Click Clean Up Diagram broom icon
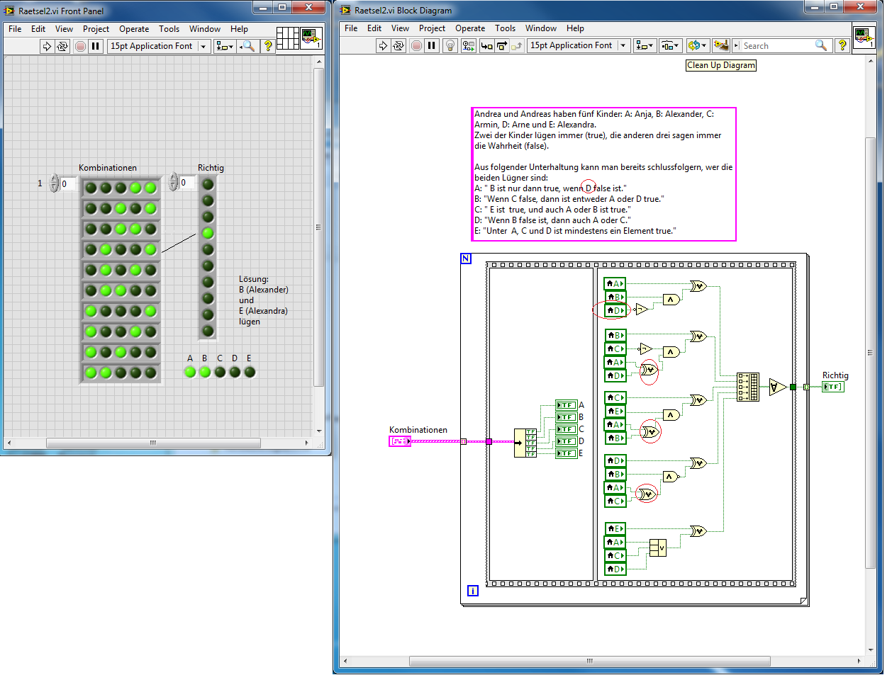 720,45
